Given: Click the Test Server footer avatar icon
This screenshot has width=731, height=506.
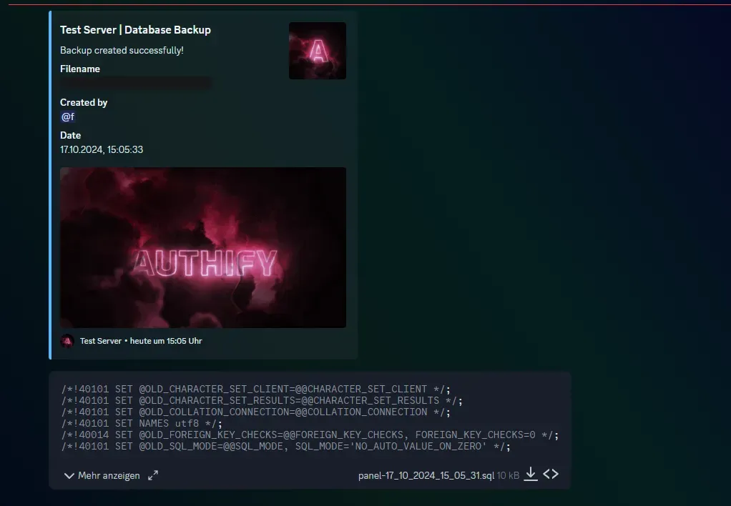Looking at the screenshot, I should coord(67,341).
